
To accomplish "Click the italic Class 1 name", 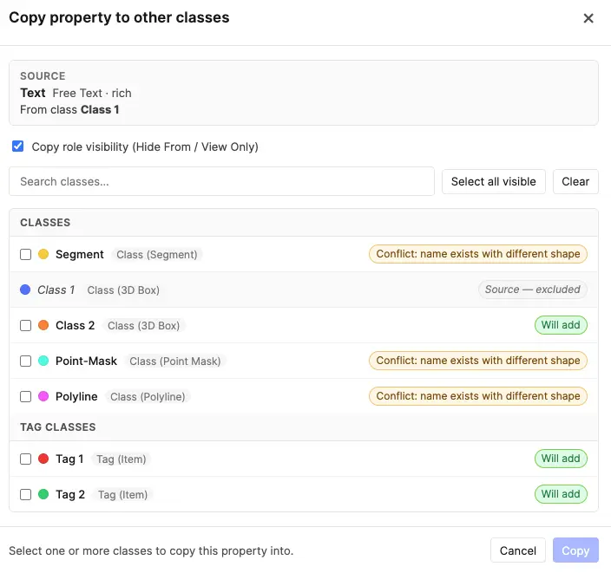I will coord(56,290).
